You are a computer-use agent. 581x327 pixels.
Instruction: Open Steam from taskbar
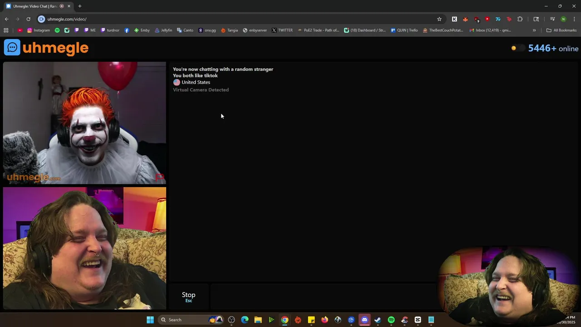point(378,320)
